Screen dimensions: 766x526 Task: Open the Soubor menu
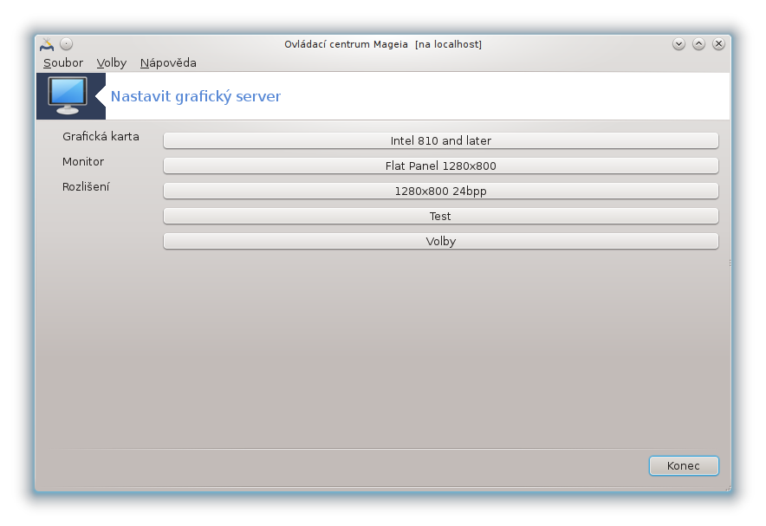coord(63,63)
